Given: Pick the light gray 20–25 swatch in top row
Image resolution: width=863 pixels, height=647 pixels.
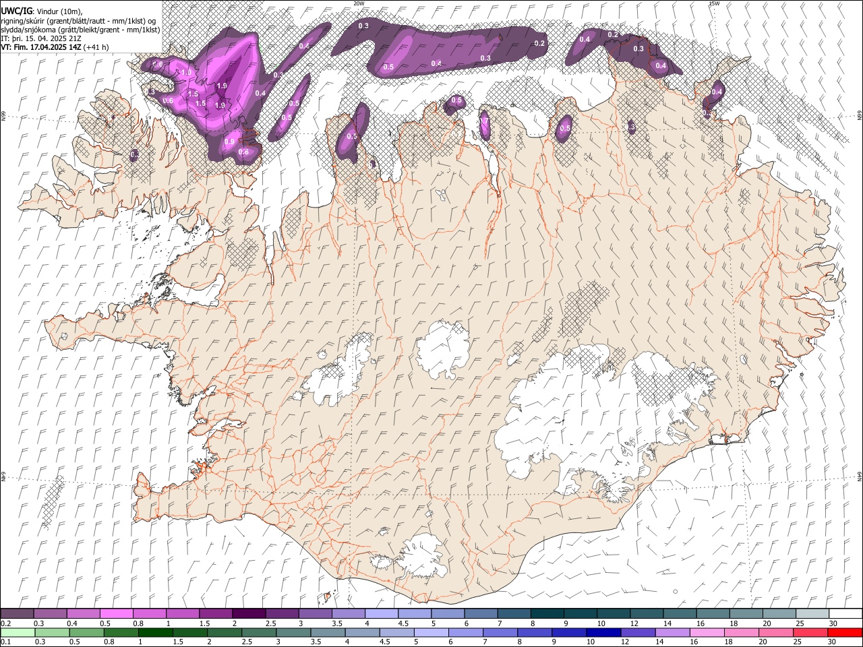Looking at the screenshot, I should pos(778,614).
